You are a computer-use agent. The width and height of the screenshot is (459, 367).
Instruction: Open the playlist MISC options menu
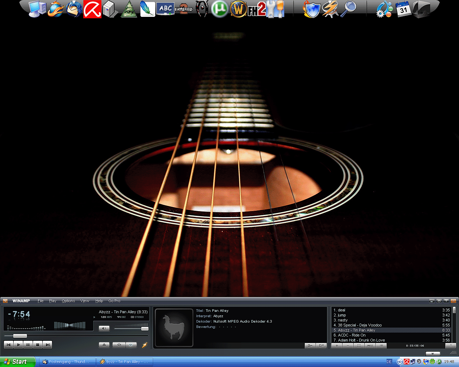click(x=370, y=346)
